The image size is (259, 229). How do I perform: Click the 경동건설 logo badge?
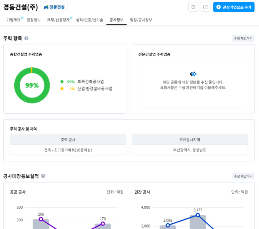coord(54,7)
